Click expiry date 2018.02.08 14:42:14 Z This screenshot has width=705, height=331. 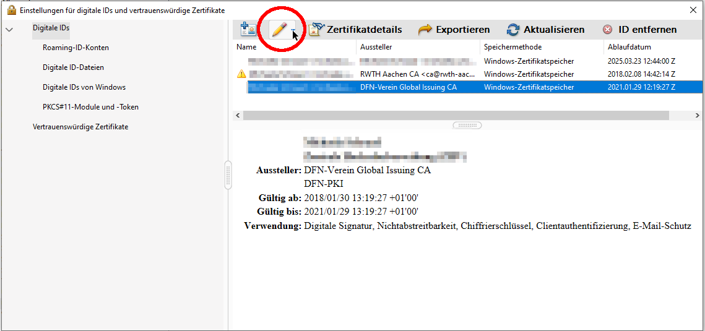pos(641,74)
